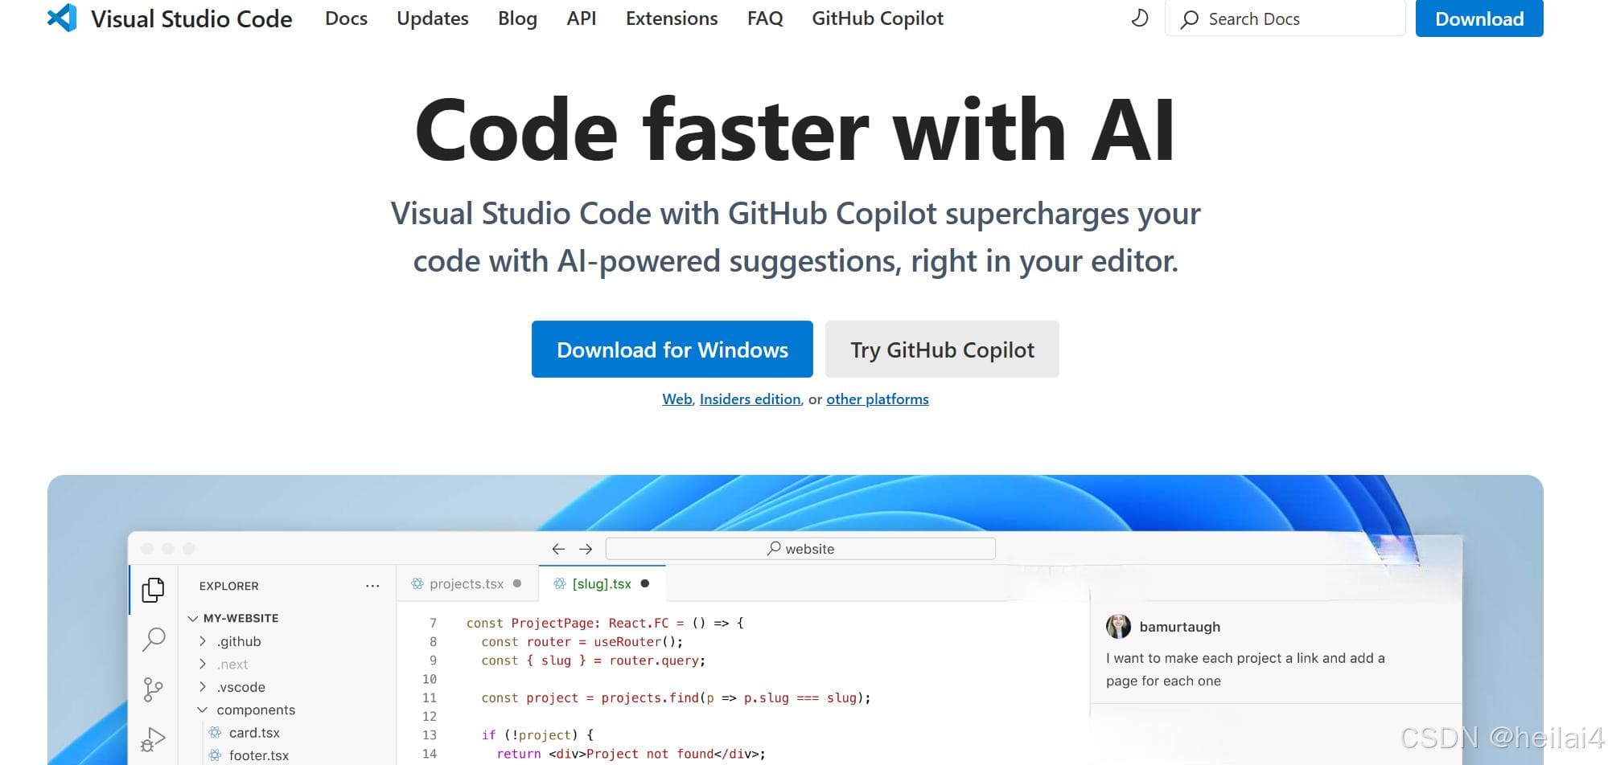This screenshot has width=1608, height=765.
Task: Switch to the projects.tsx editor tab
Action: (x=467, y=584)
